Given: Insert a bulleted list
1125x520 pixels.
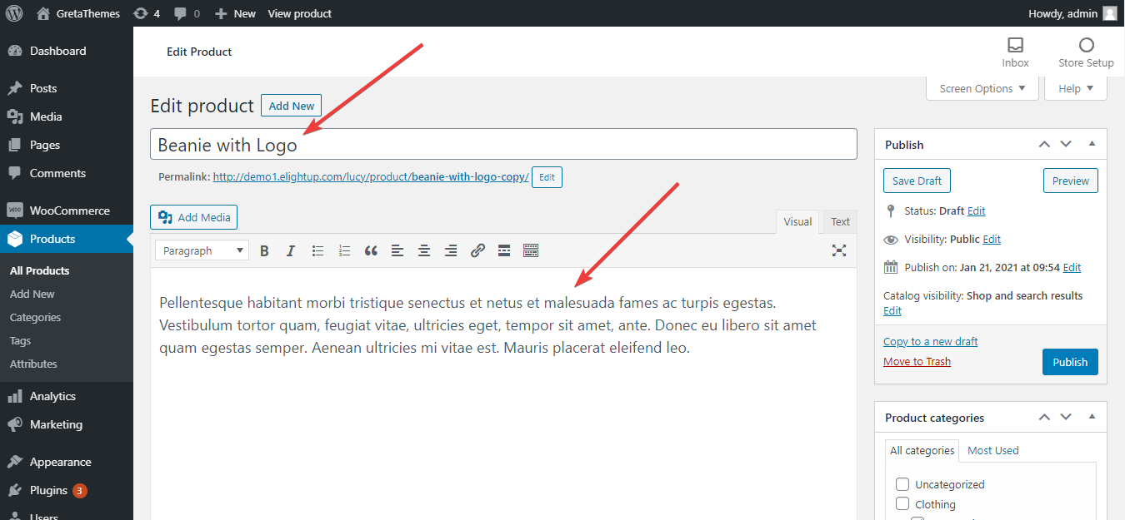Looking at the screenshot, I should click(x=317, y=250).
